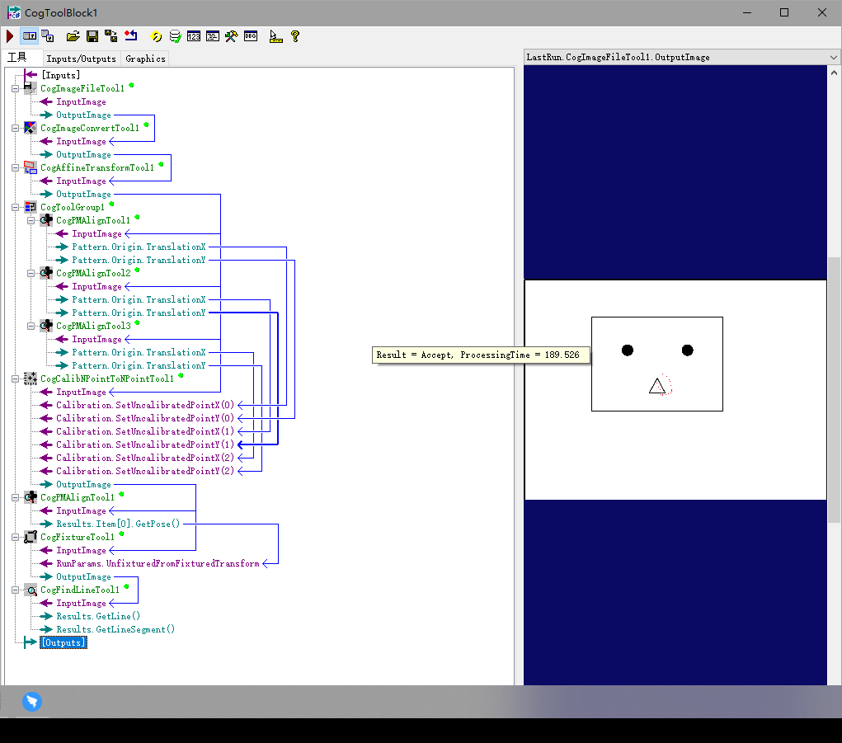This screenshot has height=743, width=842.
Task: Switch to the Graphics tab
Action: [x=144, y=59]
